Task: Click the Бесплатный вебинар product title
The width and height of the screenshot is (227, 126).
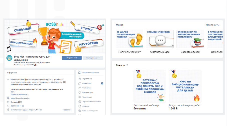Action: (x=146, y=105)
